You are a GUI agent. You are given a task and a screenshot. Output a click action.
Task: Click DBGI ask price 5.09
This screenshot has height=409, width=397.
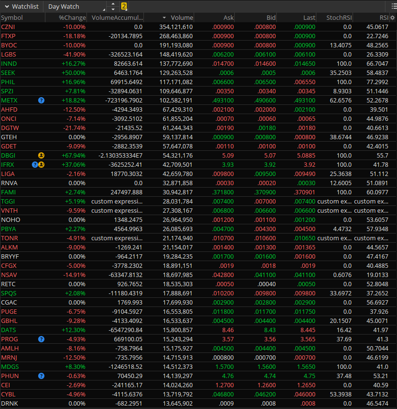pos(228,156)
